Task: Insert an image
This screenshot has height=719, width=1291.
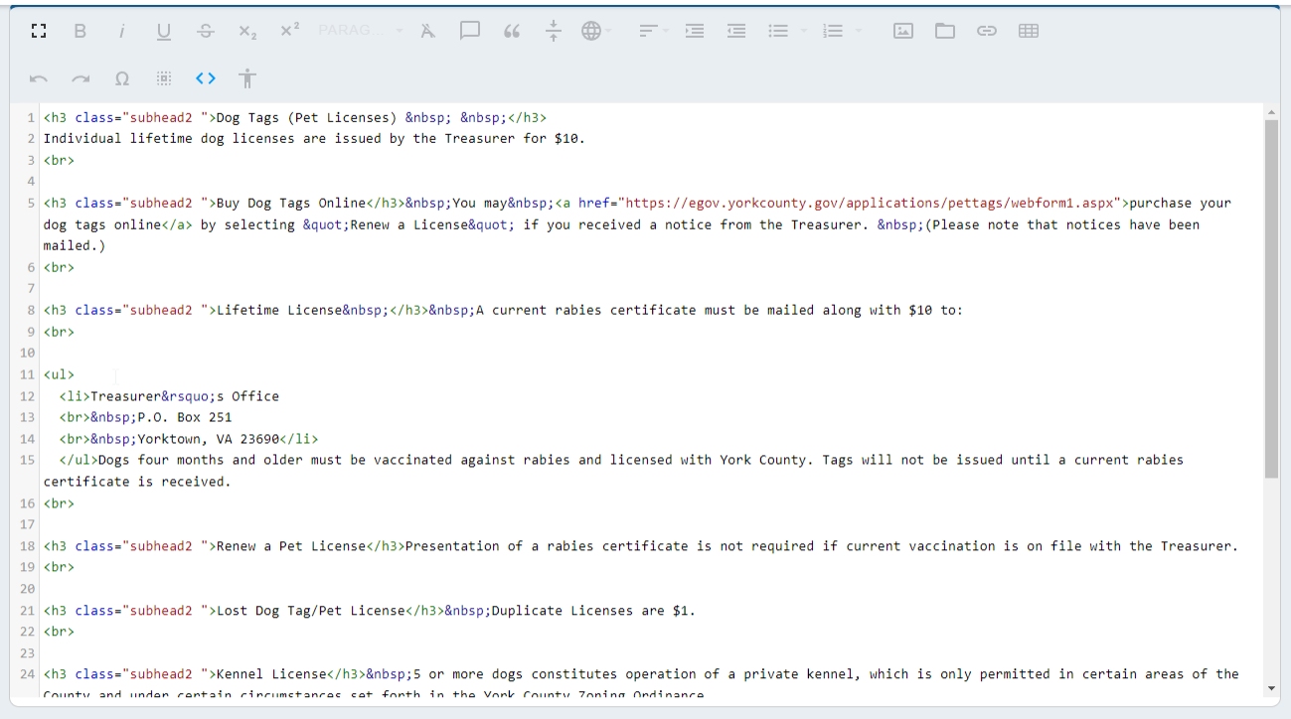Action: point(903,31)
